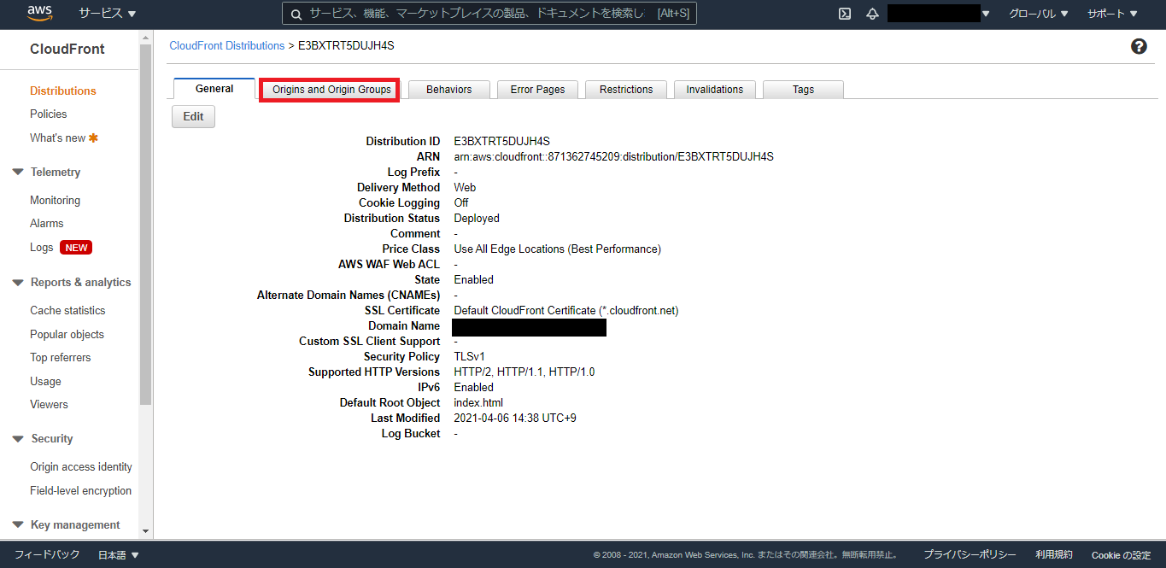Image resolution: width=1166 pixels, height=568 pixels.
Task: Open the 利用規約 terms footer link
Action: tap(1054, 555)
